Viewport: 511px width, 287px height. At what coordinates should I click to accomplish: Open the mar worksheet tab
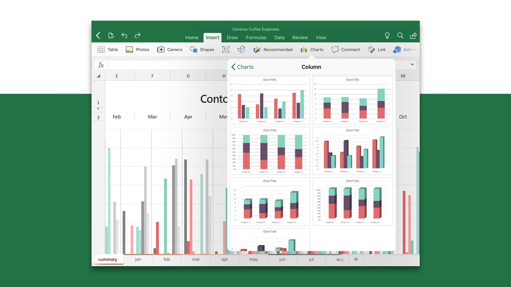click(196, 259)
